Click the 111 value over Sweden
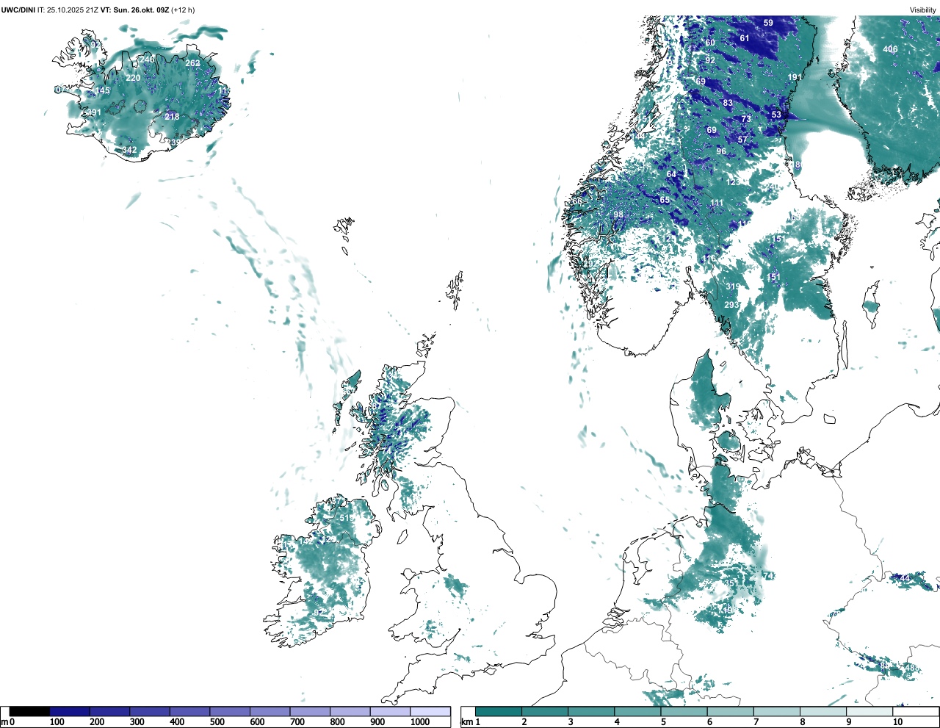Image resolution: width=940 pixels, height=728 pixels. [717, 203]
